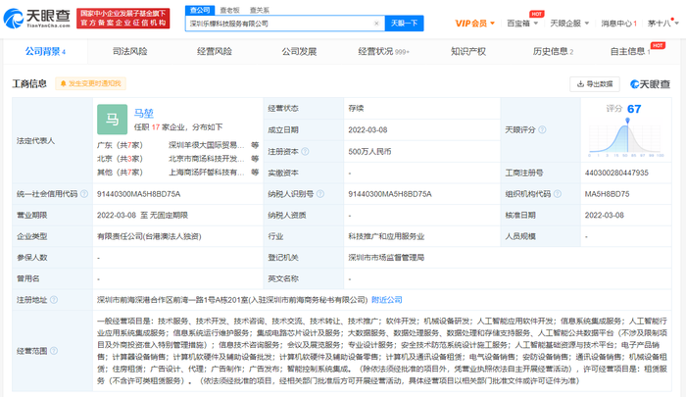Switch to the 查老板 search tab
Image resolution: width=686 pixels, height=397 pixels.
229,10
